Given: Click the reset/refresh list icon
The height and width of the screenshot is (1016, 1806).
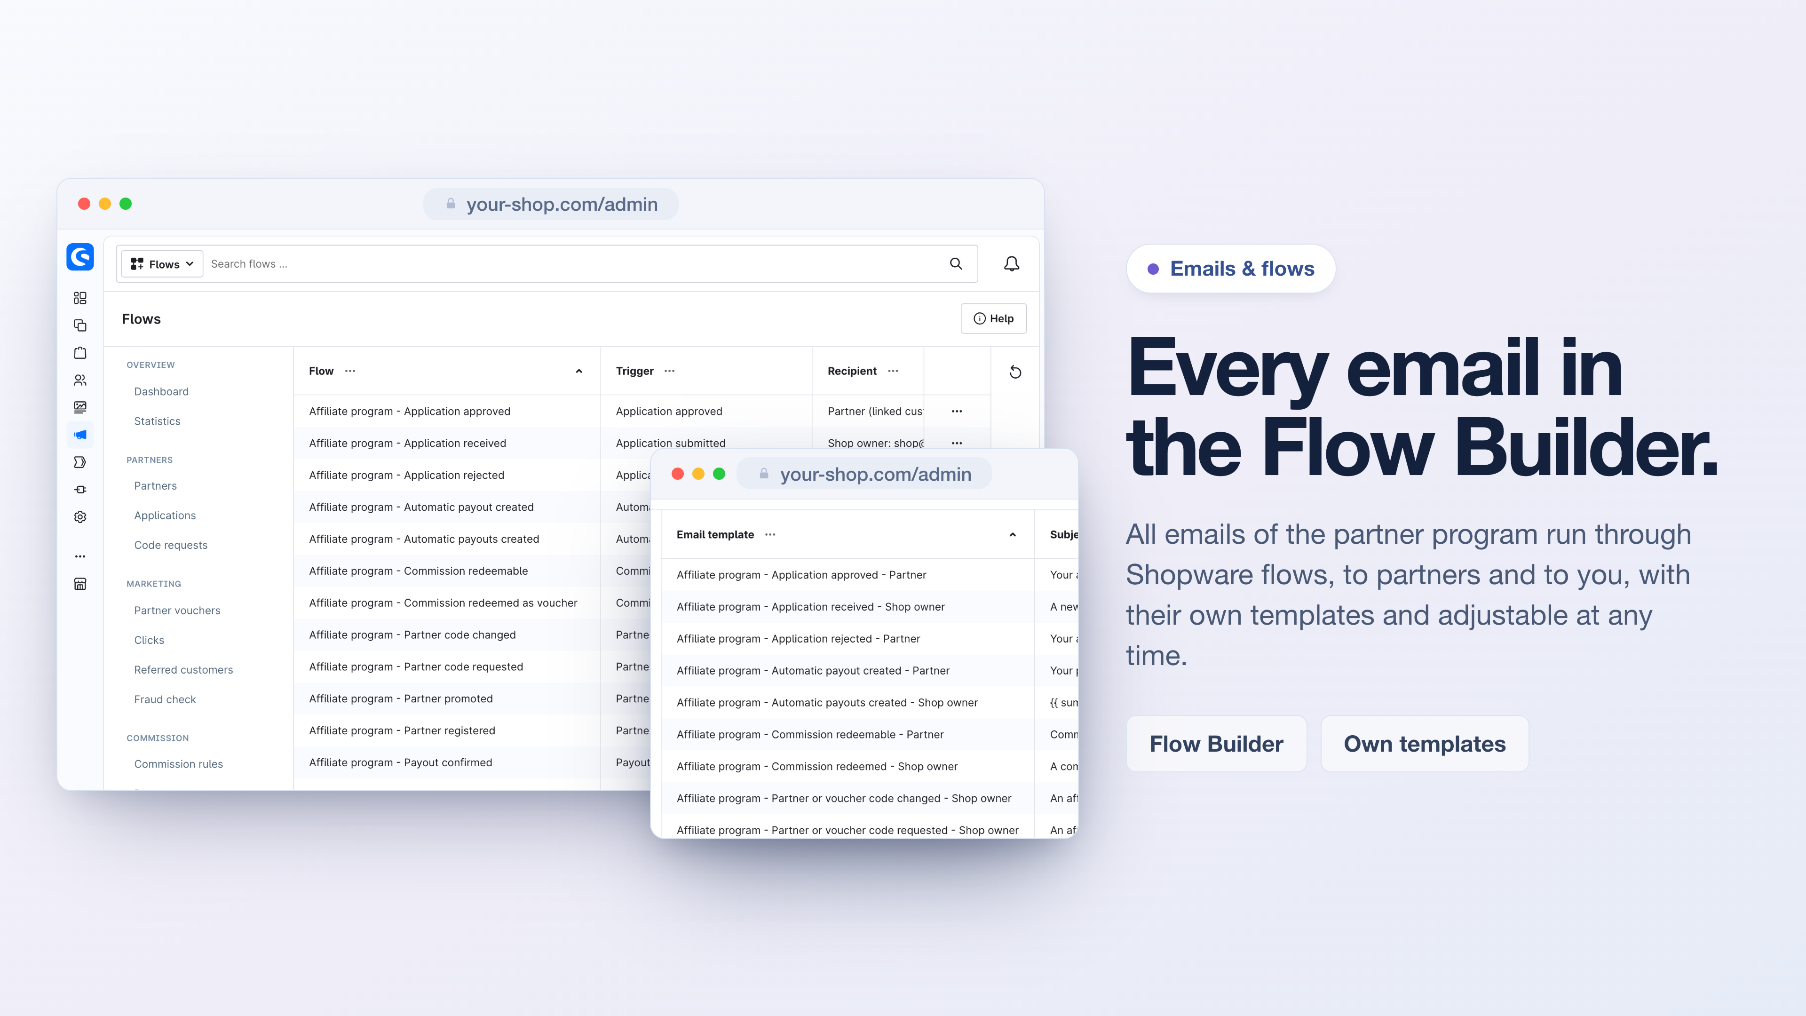Looking at the screenshot, I should coord(1014,372).
